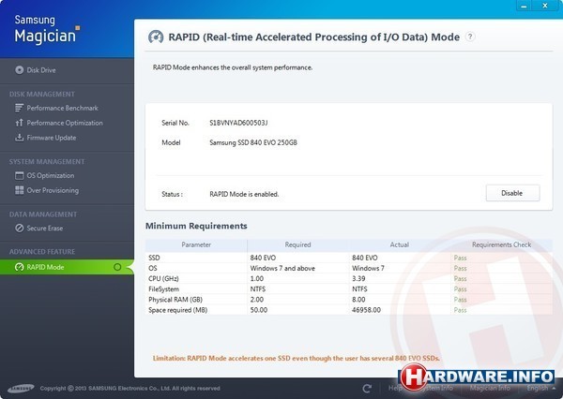Click the Requirements Check column header
The width and height of the screenshot is (563, 399).
(x=501, y=244)
